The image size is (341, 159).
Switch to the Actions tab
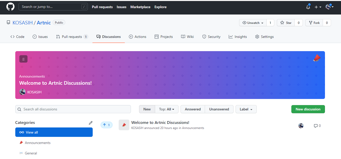(x=138, y=37)
